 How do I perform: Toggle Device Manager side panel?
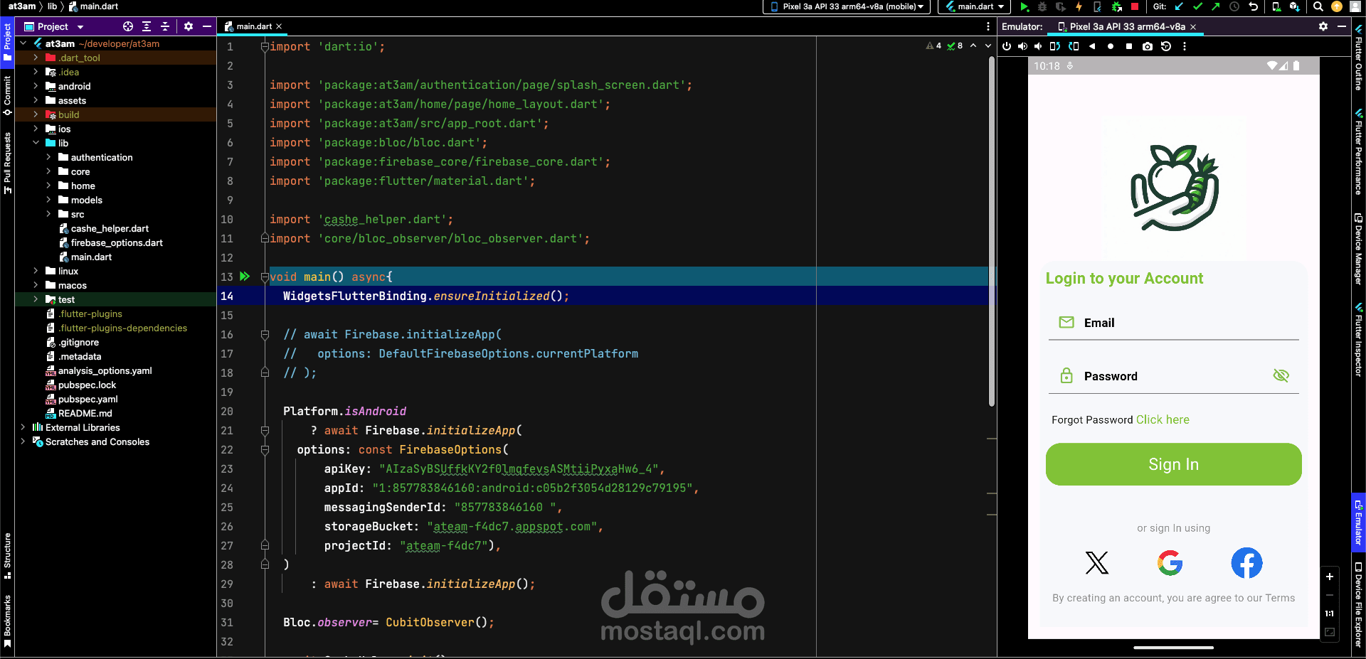click(1359, 249)
